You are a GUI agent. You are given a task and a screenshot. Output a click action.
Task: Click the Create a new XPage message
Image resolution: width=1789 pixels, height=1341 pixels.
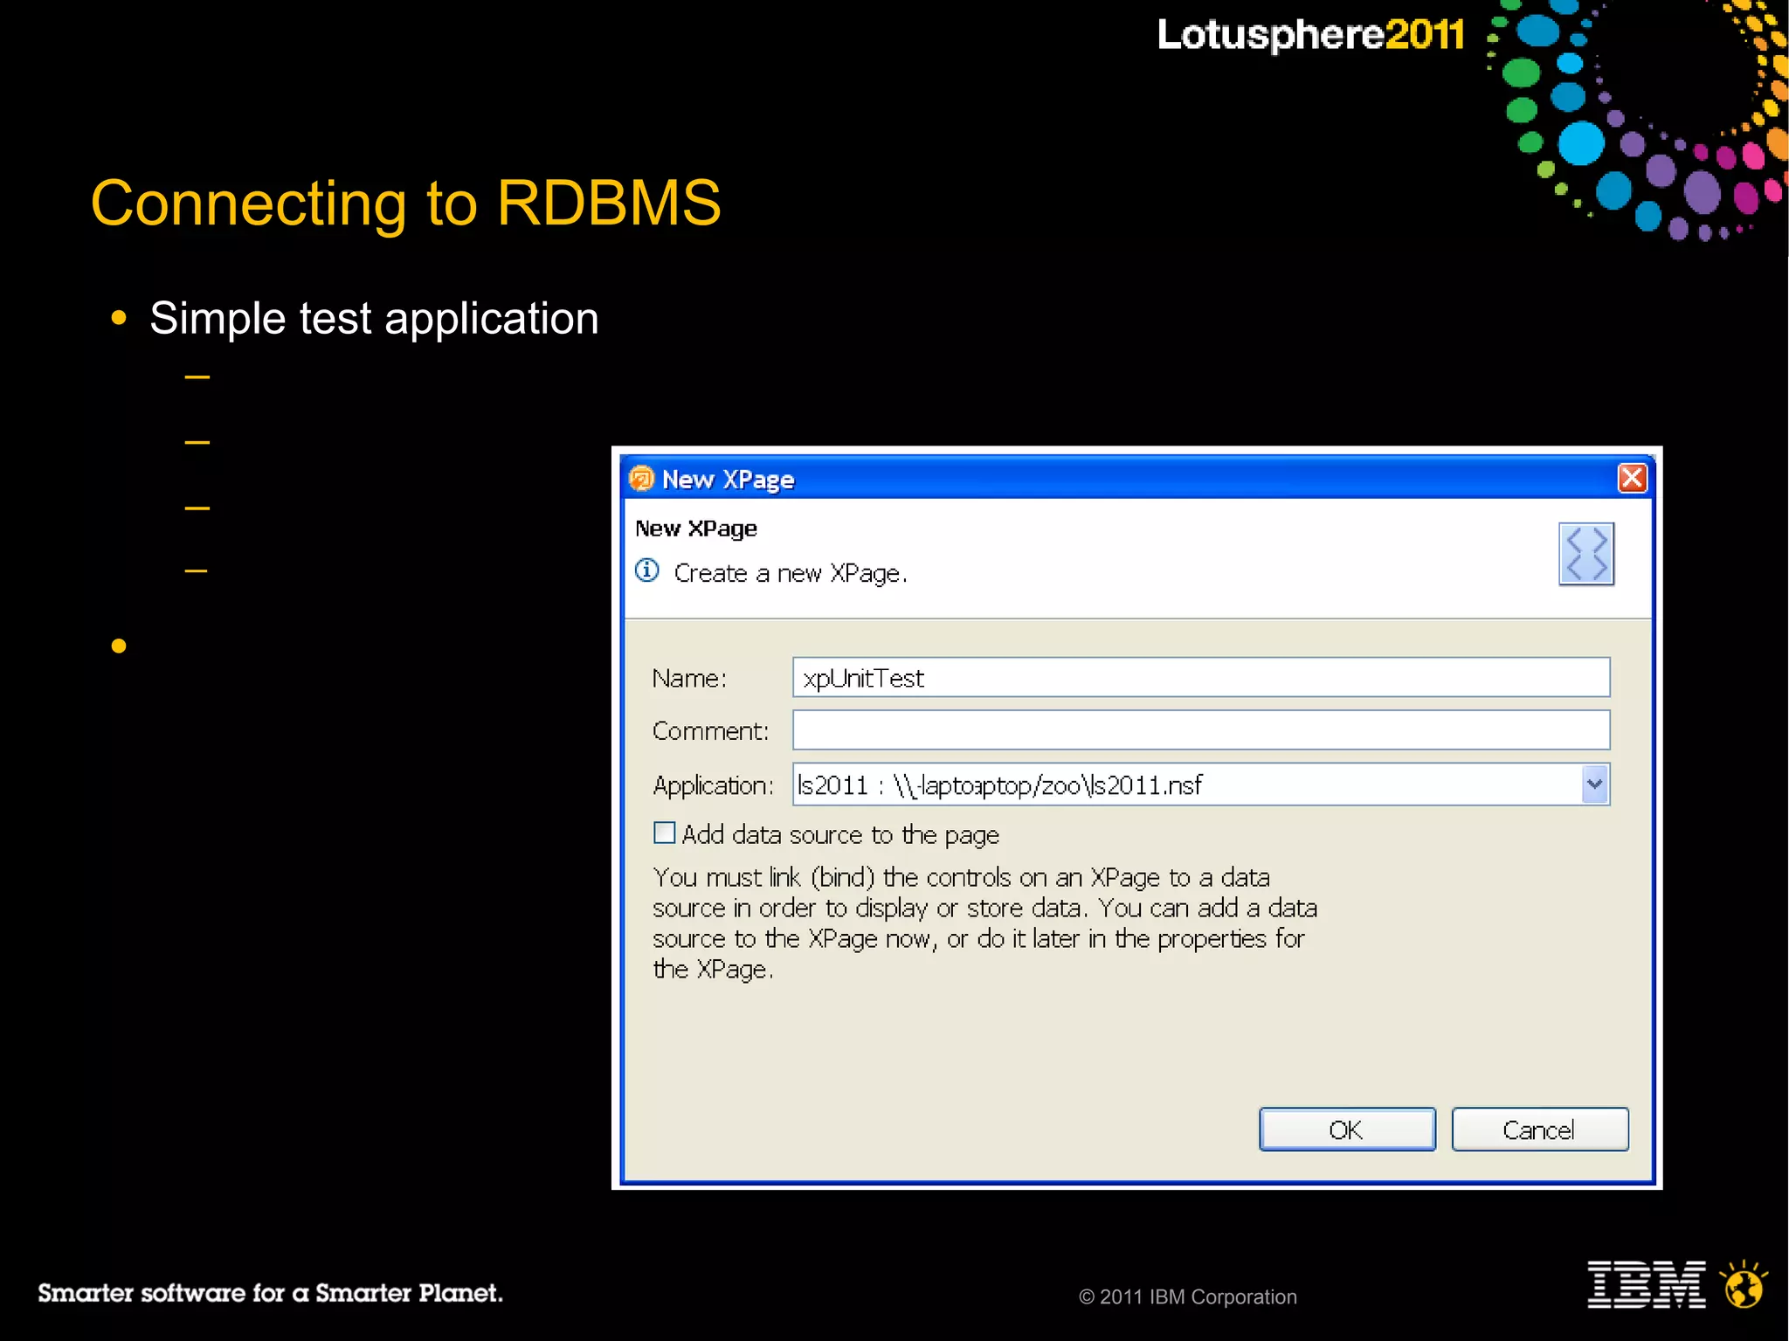tap(791, 573)
